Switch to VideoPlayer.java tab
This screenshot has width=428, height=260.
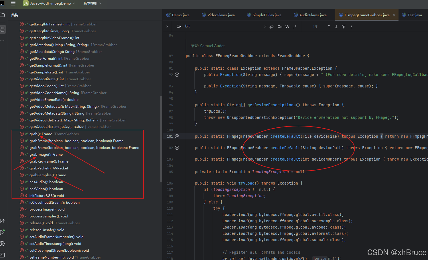218,15
